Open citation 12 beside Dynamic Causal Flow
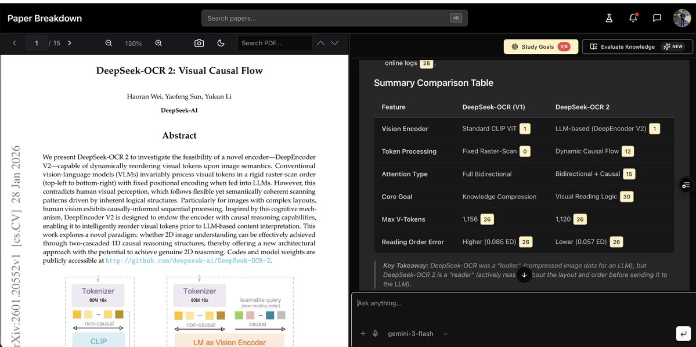696x347 pixels. (x=627, y=151)
